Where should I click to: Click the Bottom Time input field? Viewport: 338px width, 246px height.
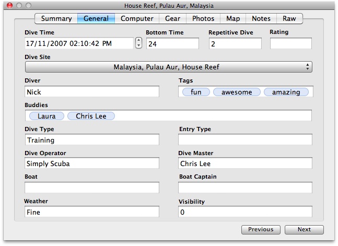172,44
